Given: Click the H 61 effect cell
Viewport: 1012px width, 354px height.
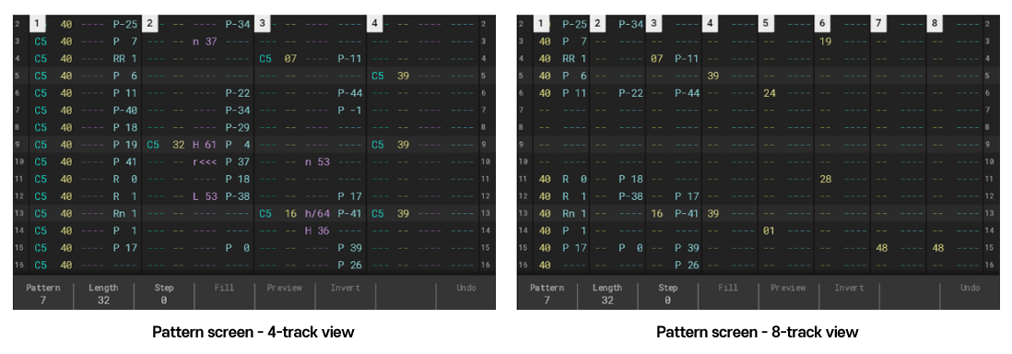Looking at the screenshot, I should 205,144.
